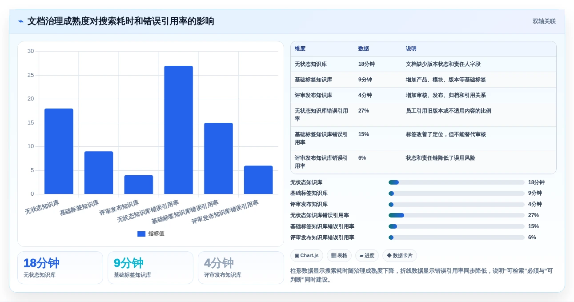Click the 18分钟 progress bar for 无状态知识库
574x302 pixels.
457,182
